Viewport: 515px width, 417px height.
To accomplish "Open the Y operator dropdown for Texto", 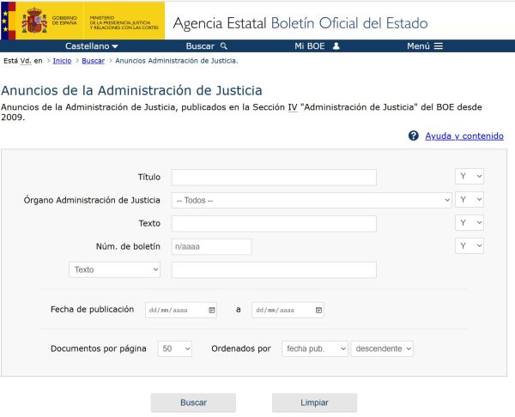I will point(470,223).
